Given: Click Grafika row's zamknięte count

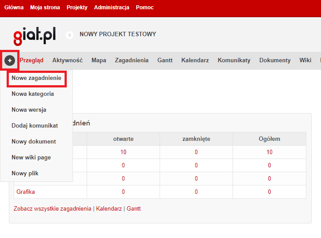Looking at the screenshot, I should pos(196,192).
